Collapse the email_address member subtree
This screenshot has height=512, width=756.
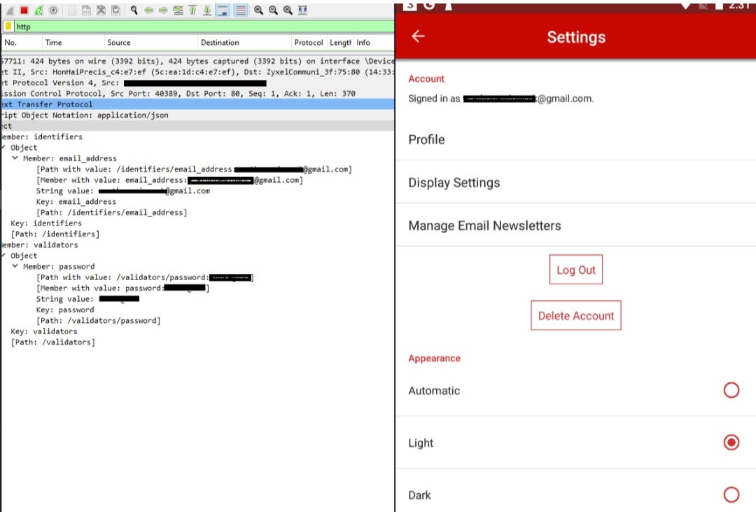coord(15,158)
